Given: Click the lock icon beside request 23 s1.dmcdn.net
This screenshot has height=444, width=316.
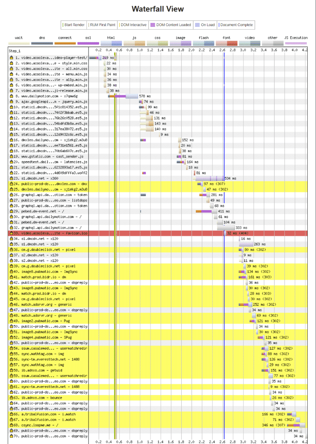Looking at the screenshot, I should click(11, 179).
